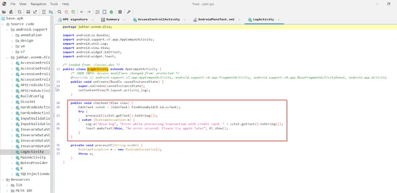This screenshot has width=397, height=193.
Task: Expand the v7 package folder
Action: 12,52
